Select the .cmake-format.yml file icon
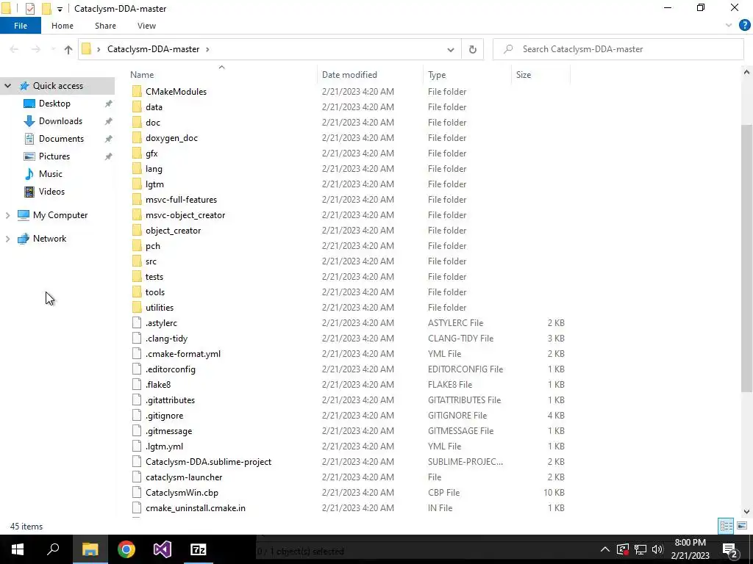Screen dimensions: 753x564 (x=137, y=354)
